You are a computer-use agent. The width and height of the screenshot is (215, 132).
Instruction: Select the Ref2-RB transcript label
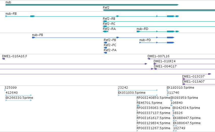pyautogui.click(x=109, y=19)
